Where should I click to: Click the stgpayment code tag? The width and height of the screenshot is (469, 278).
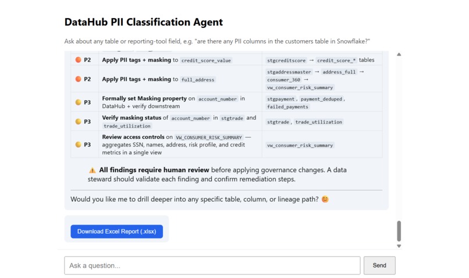[280, 99]
